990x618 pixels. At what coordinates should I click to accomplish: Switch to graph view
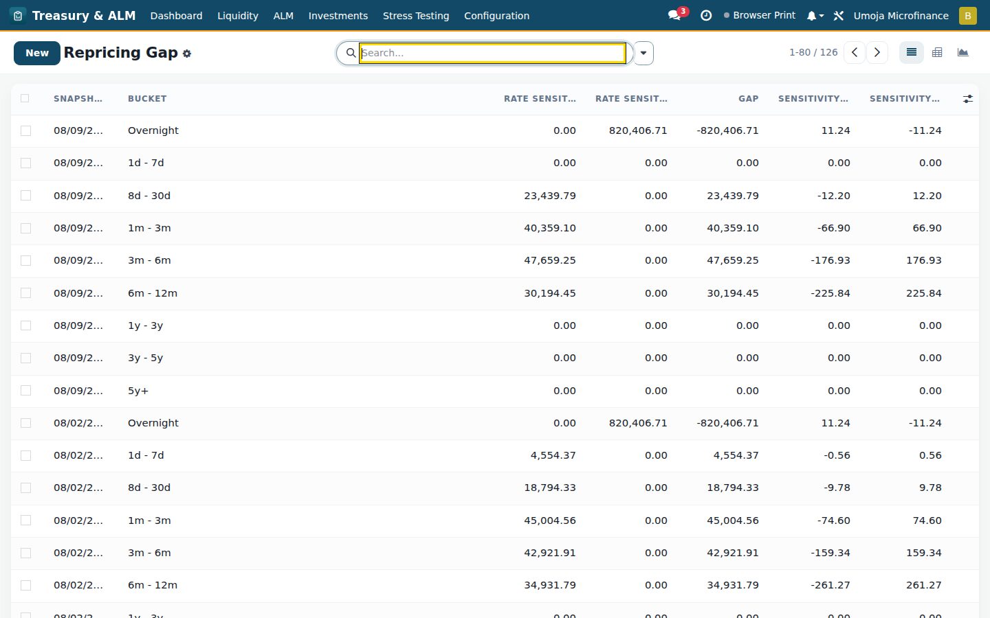point(963,52)
